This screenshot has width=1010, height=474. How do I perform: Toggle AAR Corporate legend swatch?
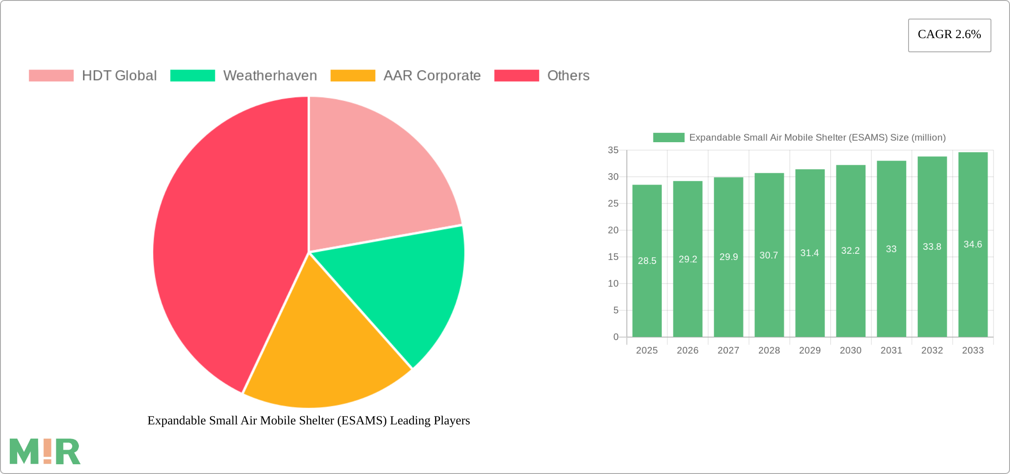click(353, 76)
